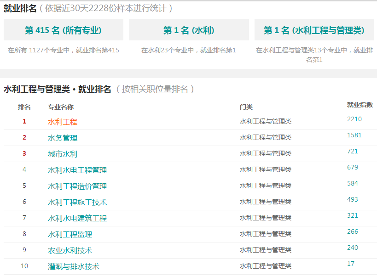This screenshot has height=276, width=377.
Task: Open the 灌溉与排水技术 major link
Action: coord(74,266)
